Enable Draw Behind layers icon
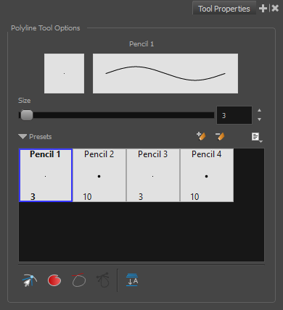The width and height of the screenshot is (283, 310). click(x=132, y=280)
